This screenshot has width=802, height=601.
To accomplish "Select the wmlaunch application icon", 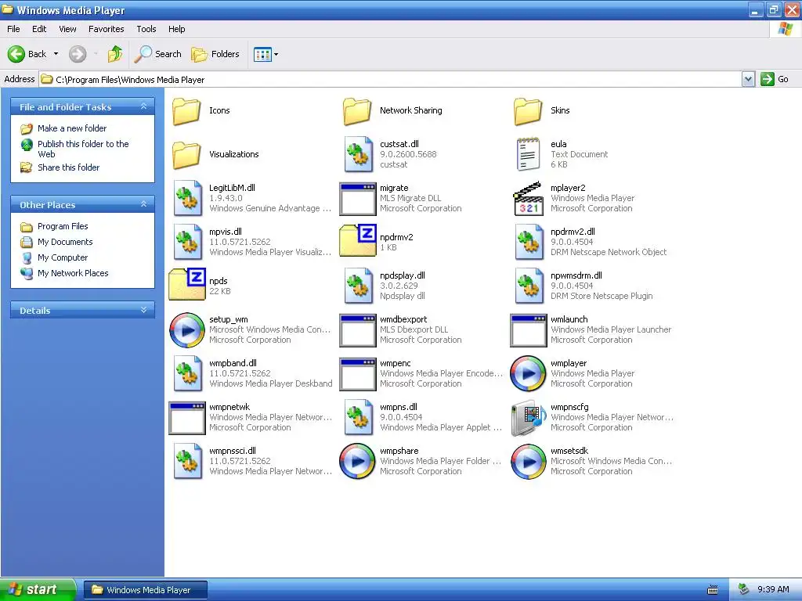I will (x=529, y=331).
